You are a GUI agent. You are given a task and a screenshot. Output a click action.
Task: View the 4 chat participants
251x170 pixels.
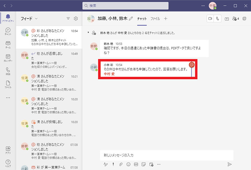(x=236, y=18)
